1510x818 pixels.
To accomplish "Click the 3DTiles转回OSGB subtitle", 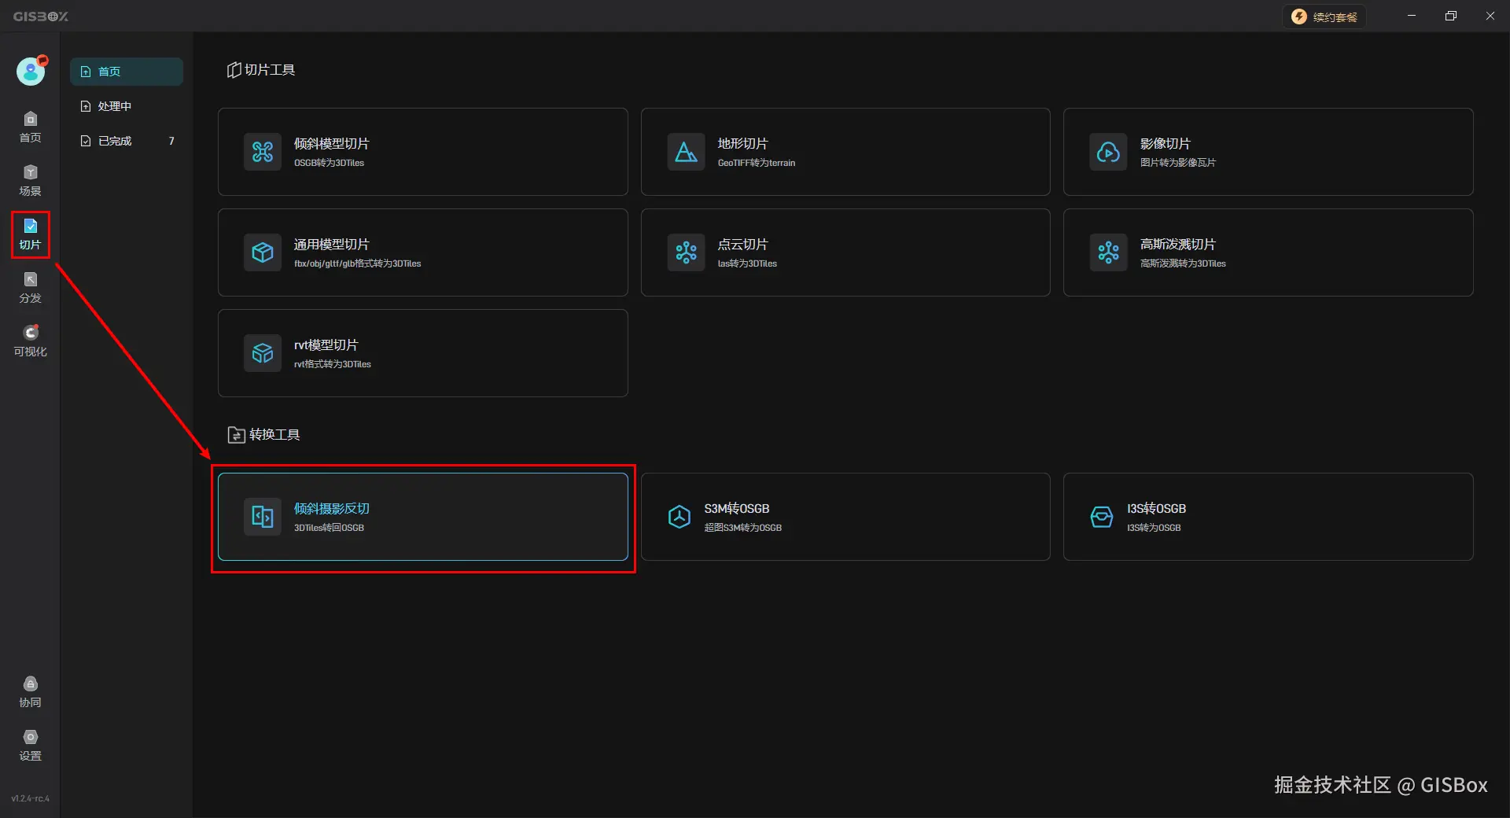I will pos(329,528).
